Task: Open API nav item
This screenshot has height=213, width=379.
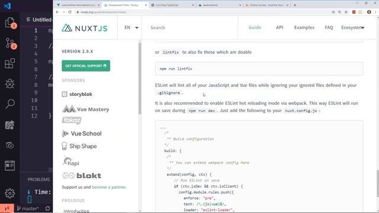Action: point(280,28)
